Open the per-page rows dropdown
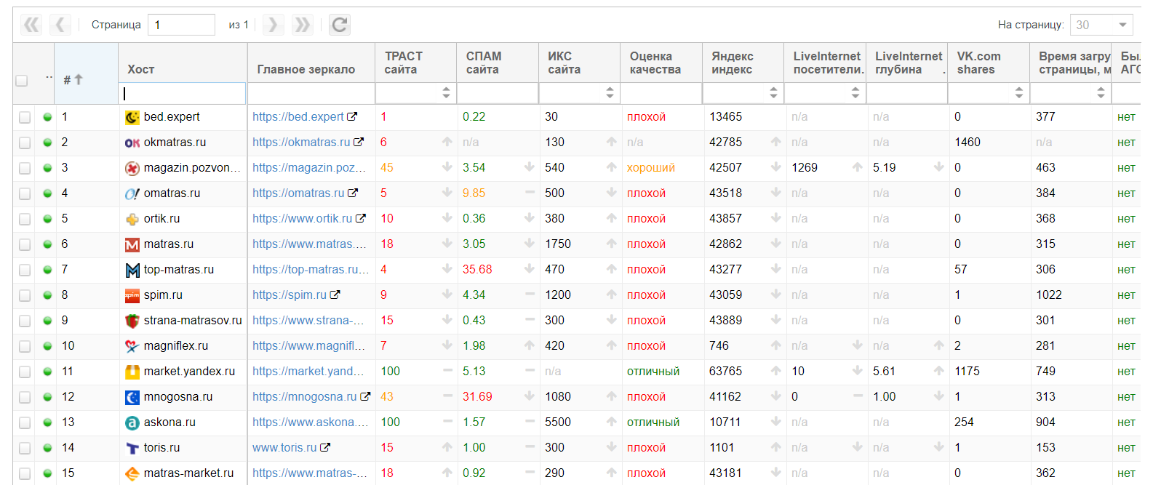Viewport: 1153px width, 485px height. (x=1101, y=25)
